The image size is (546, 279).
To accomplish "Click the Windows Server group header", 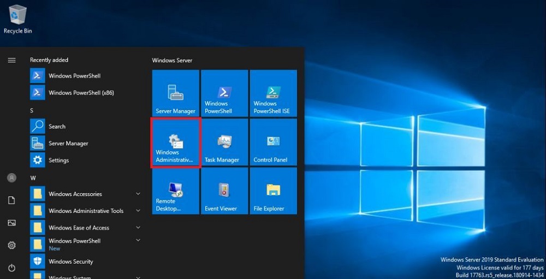I will tap(172, 60).
